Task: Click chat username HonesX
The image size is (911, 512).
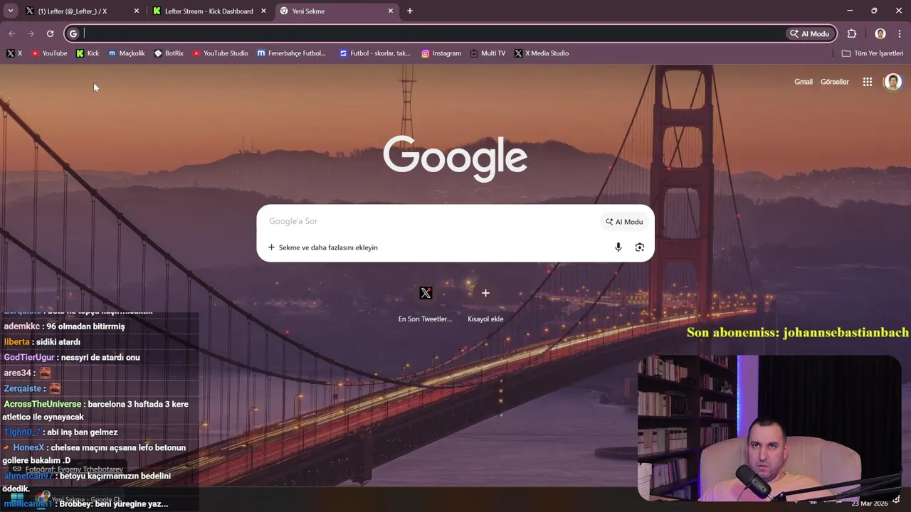Action: 28,447
